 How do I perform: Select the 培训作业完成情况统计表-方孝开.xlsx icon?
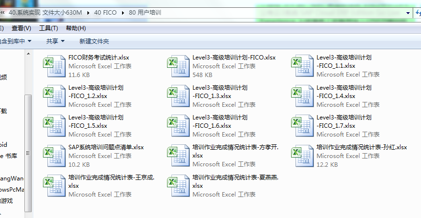[x=177, y=156]
